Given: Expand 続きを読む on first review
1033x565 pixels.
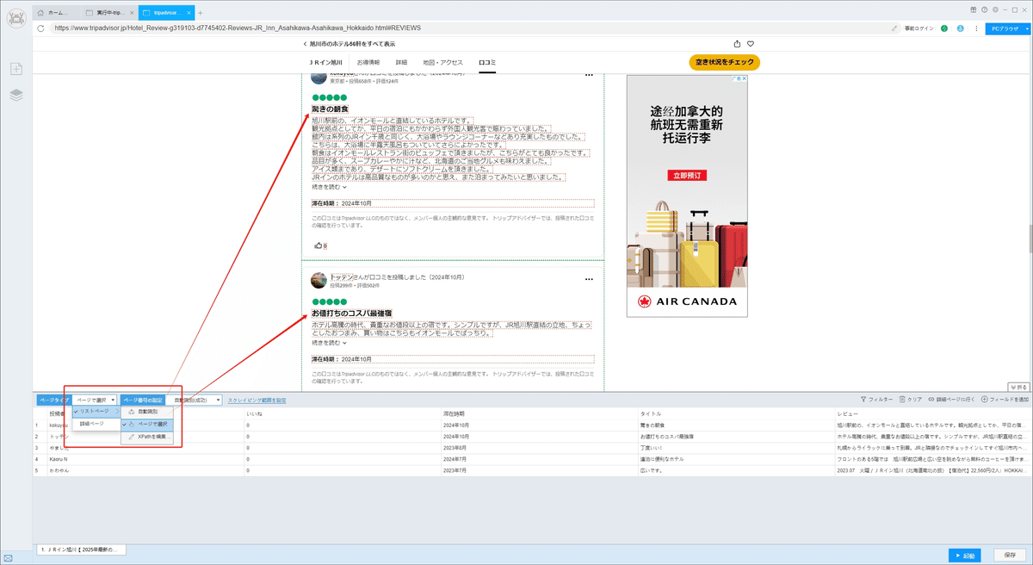Looking at the screenshot, I should coord(329,186).
